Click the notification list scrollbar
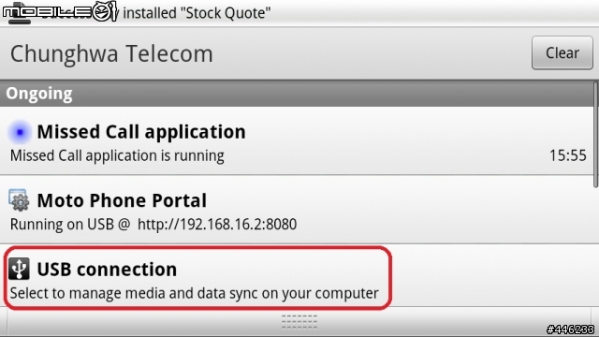The height and width of the screenshot is (337, 599). 595,135
